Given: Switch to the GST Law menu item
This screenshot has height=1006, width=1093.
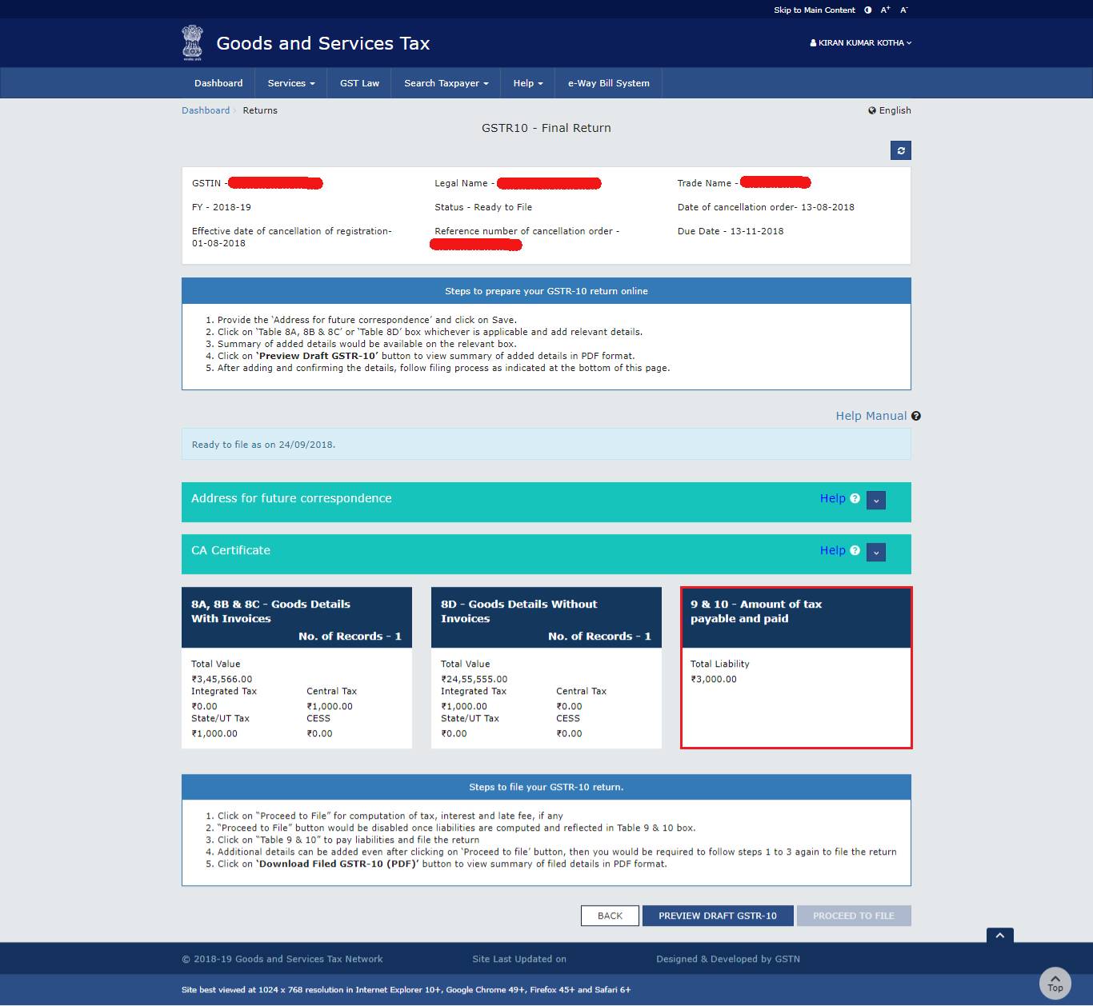Looking at the screenshot, I should point(358,82).
